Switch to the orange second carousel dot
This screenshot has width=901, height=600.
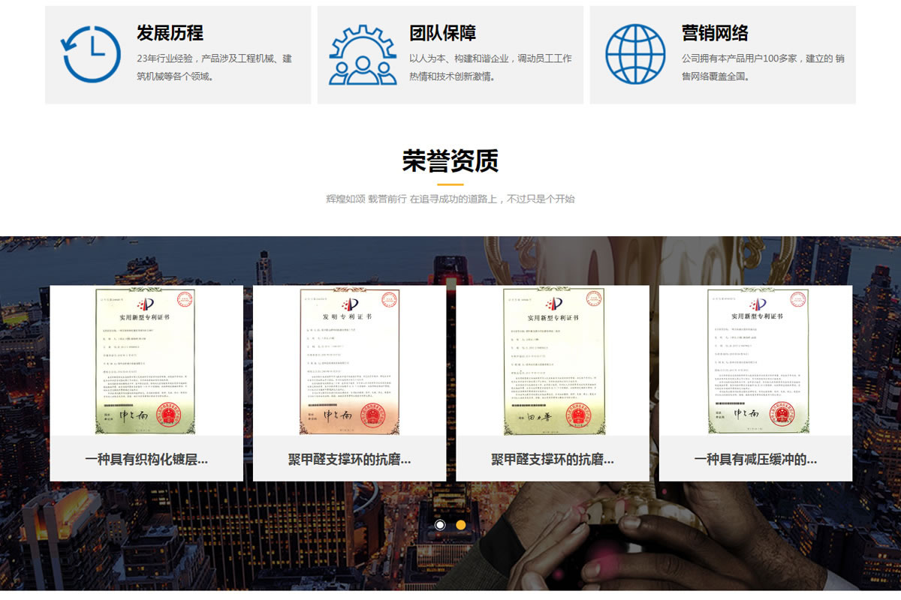coord(461,525)
